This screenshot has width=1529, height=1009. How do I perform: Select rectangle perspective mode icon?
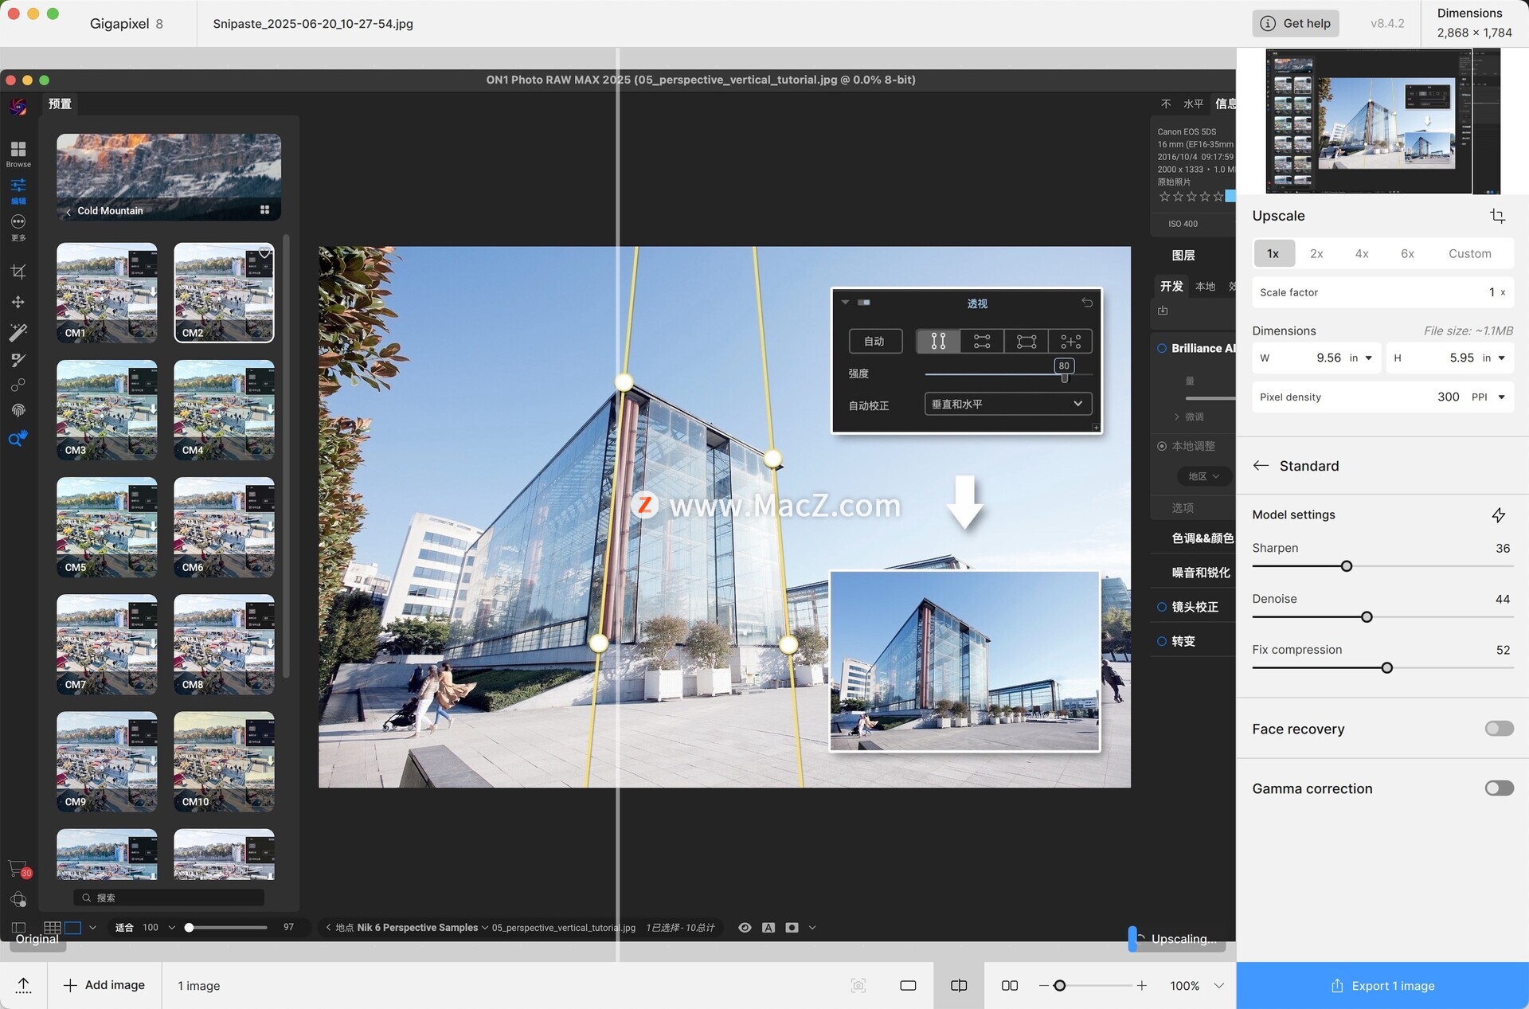pos(1027,342)
